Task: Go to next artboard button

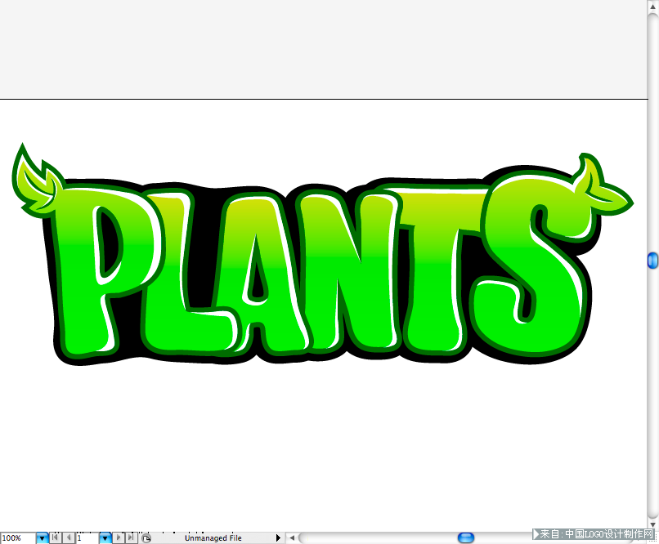Action: tap(119, 537)
